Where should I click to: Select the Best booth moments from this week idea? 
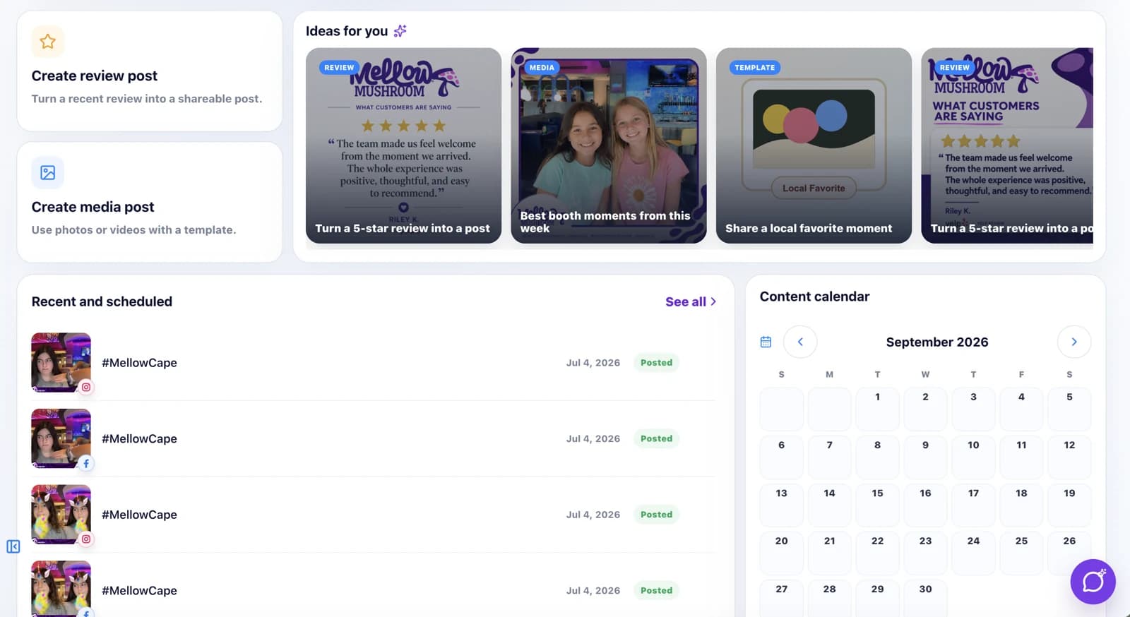(x=609, y=145)
